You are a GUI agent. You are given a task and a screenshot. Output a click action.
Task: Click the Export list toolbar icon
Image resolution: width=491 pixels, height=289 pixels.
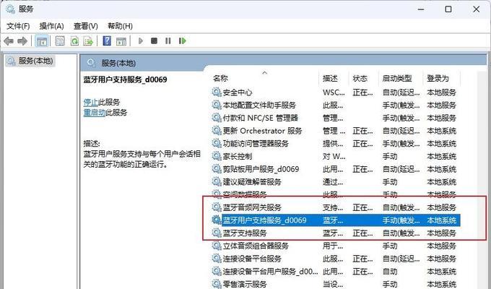pyautogui.click(x=88, y=41)
